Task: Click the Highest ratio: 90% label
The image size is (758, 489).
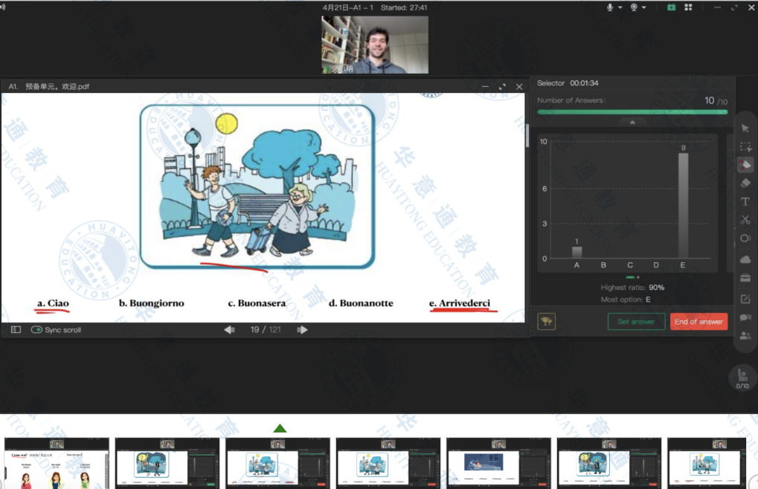Action: tap(632, 287)
